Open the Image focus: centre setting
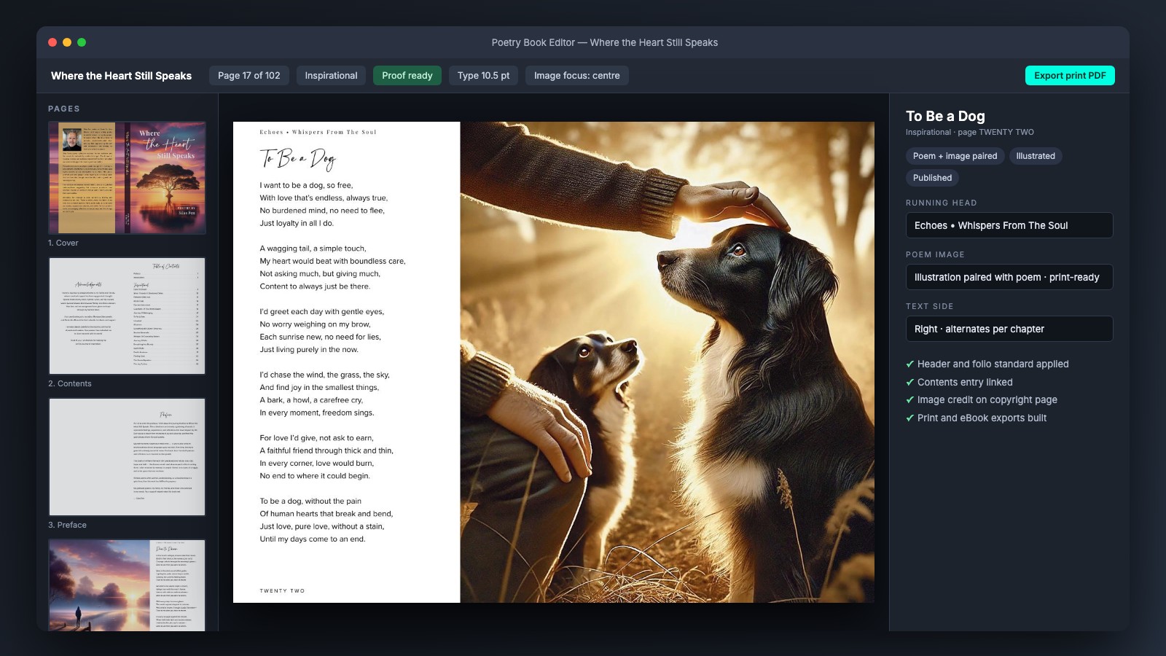 (577, 76)
